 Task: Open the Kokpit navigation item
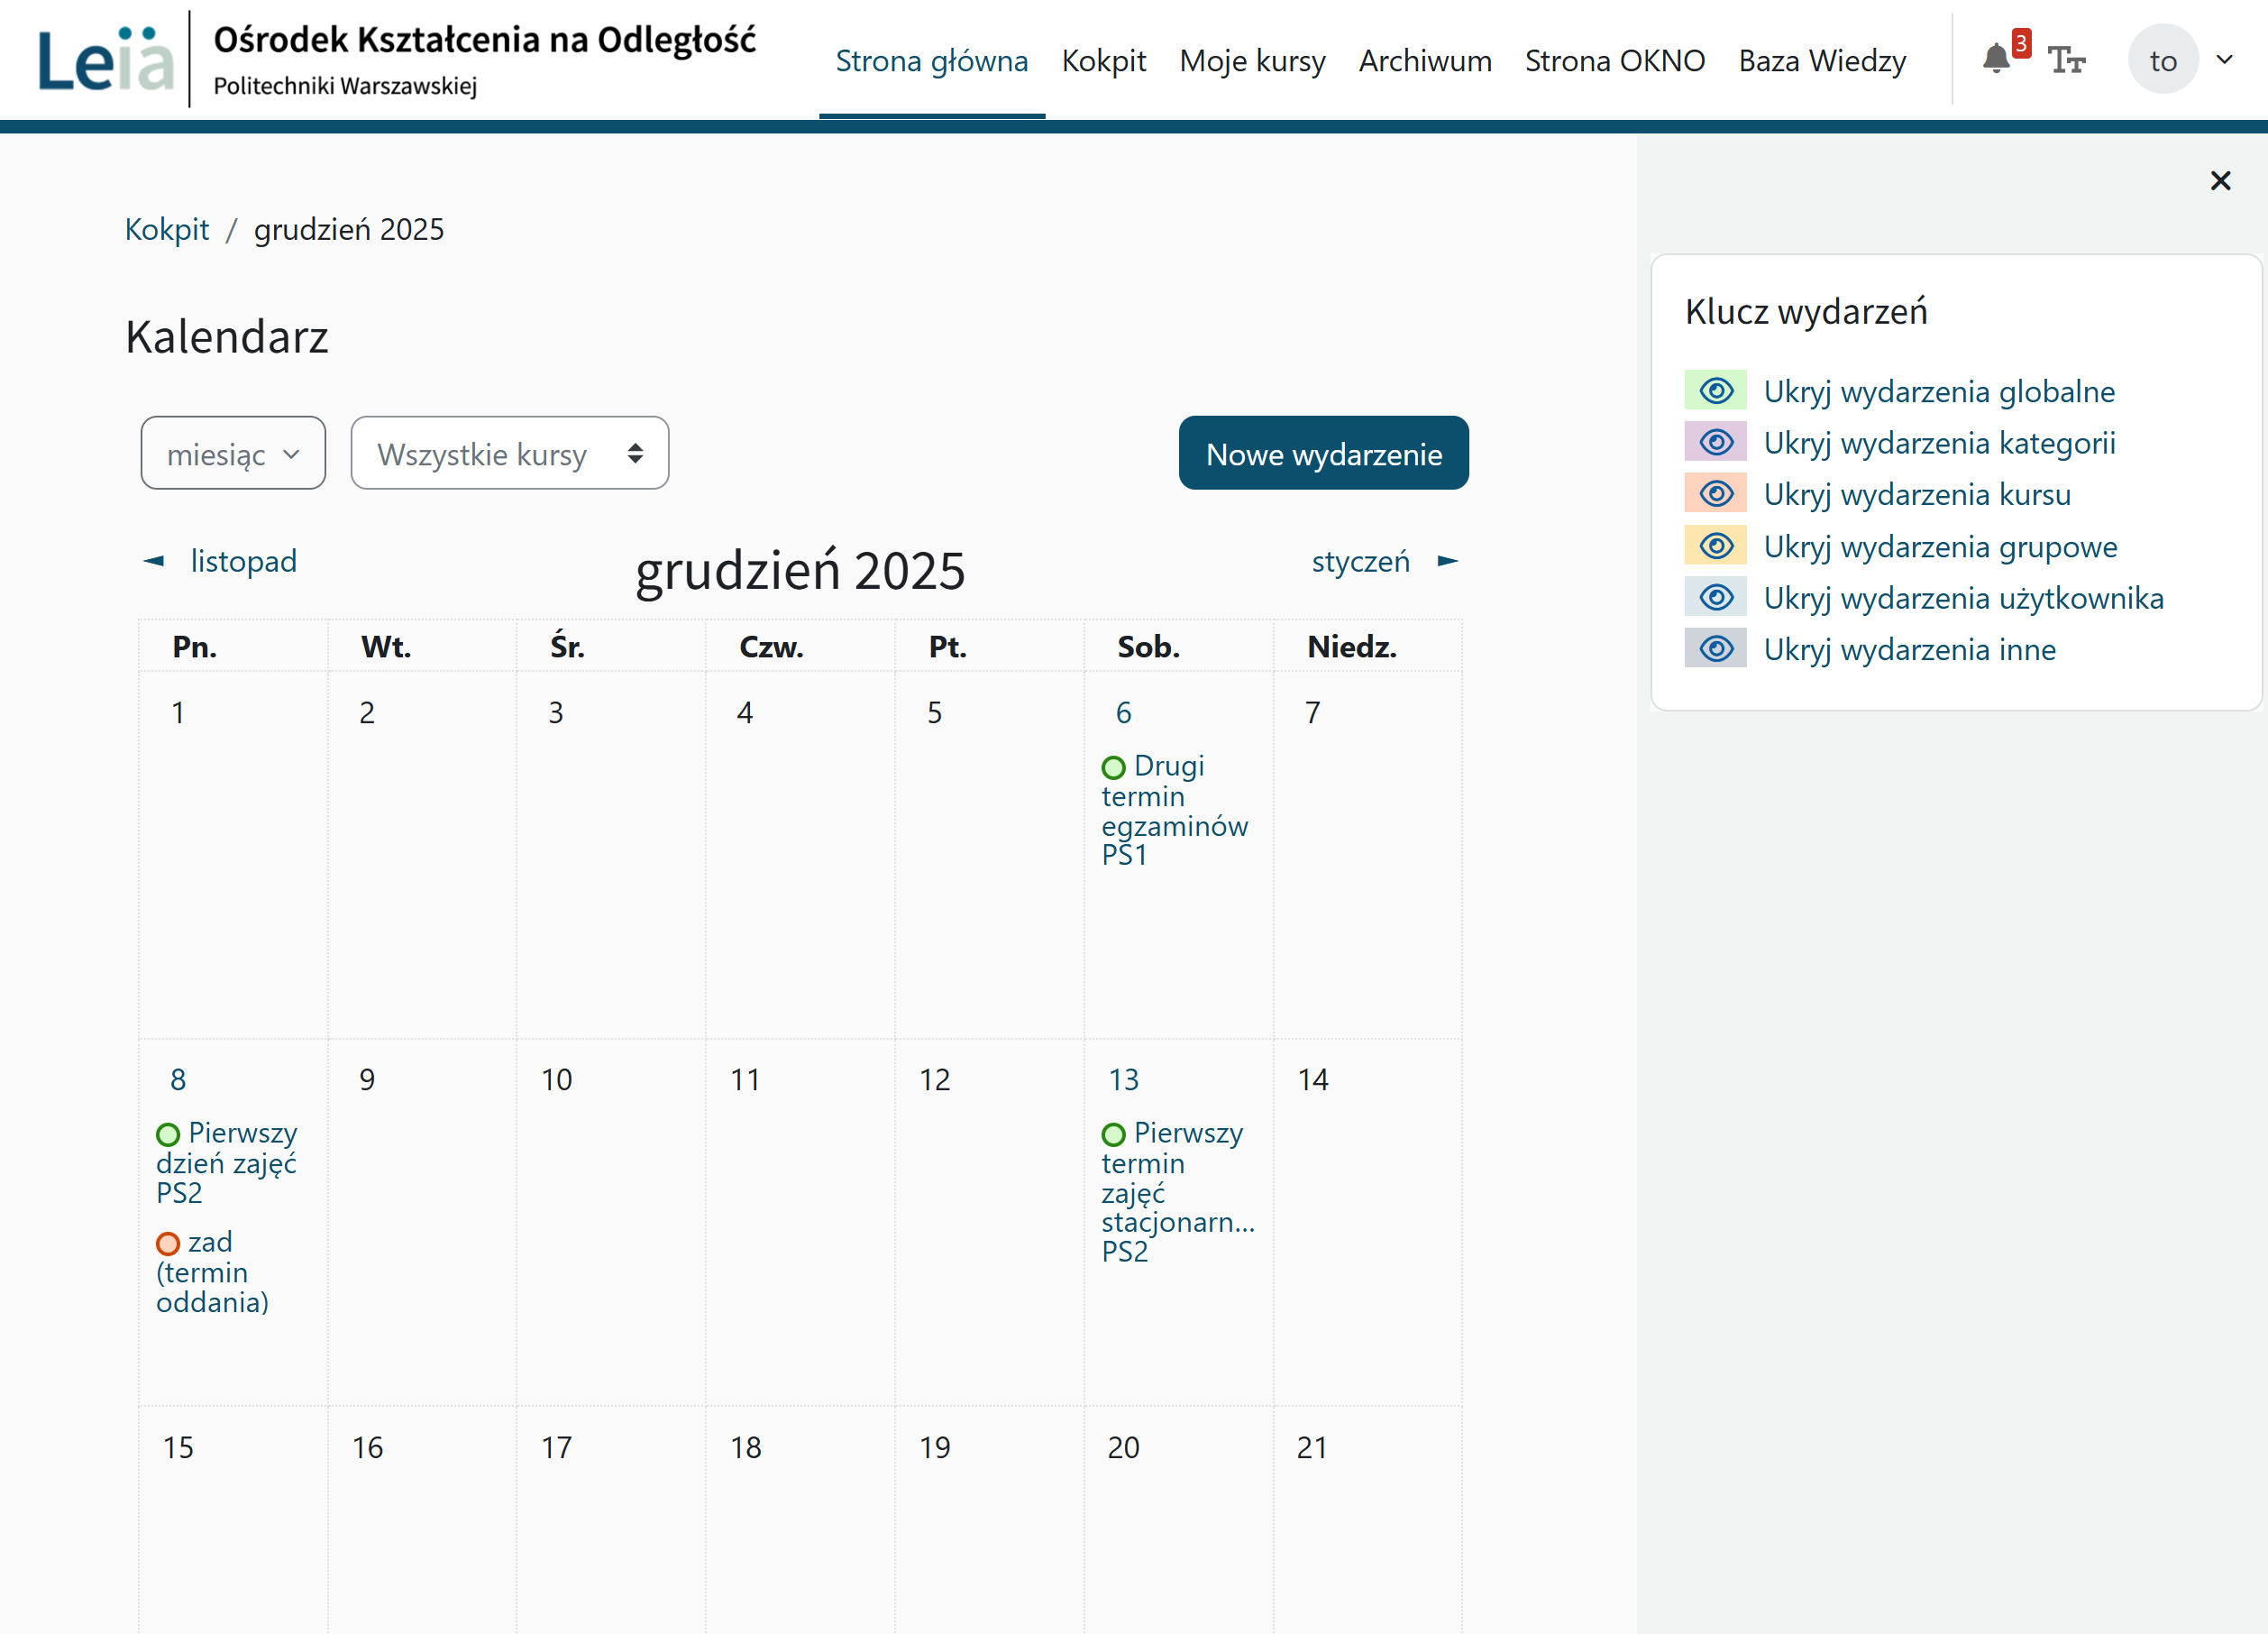coord(1104,61)
